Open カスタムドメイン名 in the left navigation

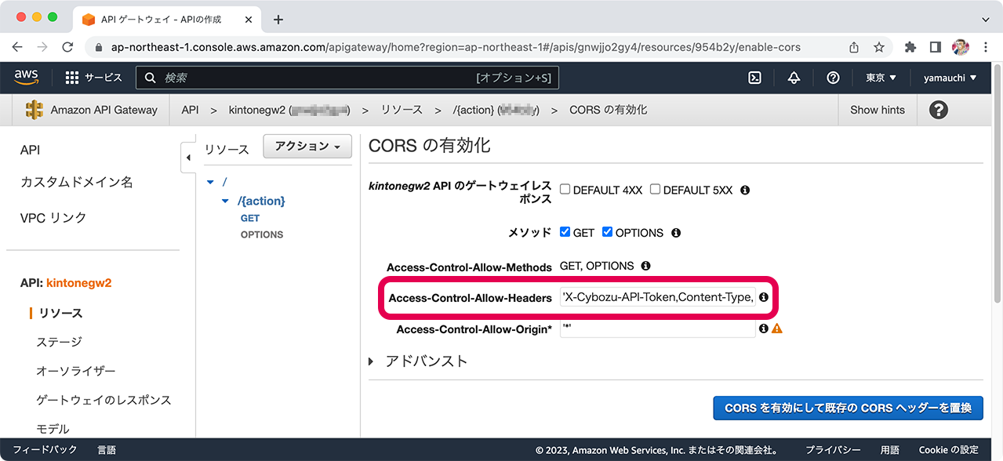[x=77, y=182]
